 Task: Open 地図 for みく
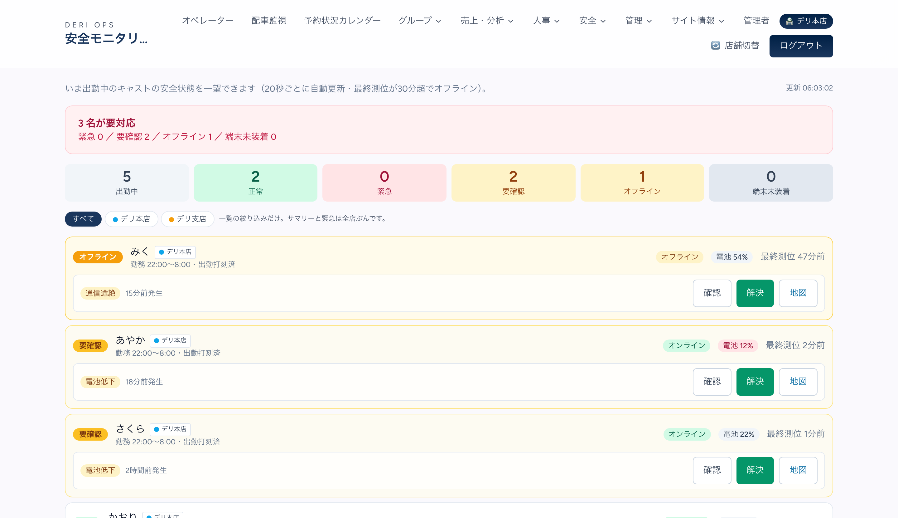[x=798, y=293]
